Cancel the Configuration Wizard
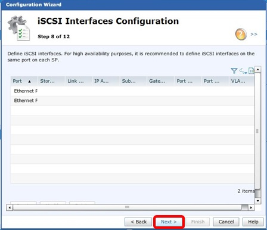The height and width of the screenshot is (230, 267). coord(226,222)
